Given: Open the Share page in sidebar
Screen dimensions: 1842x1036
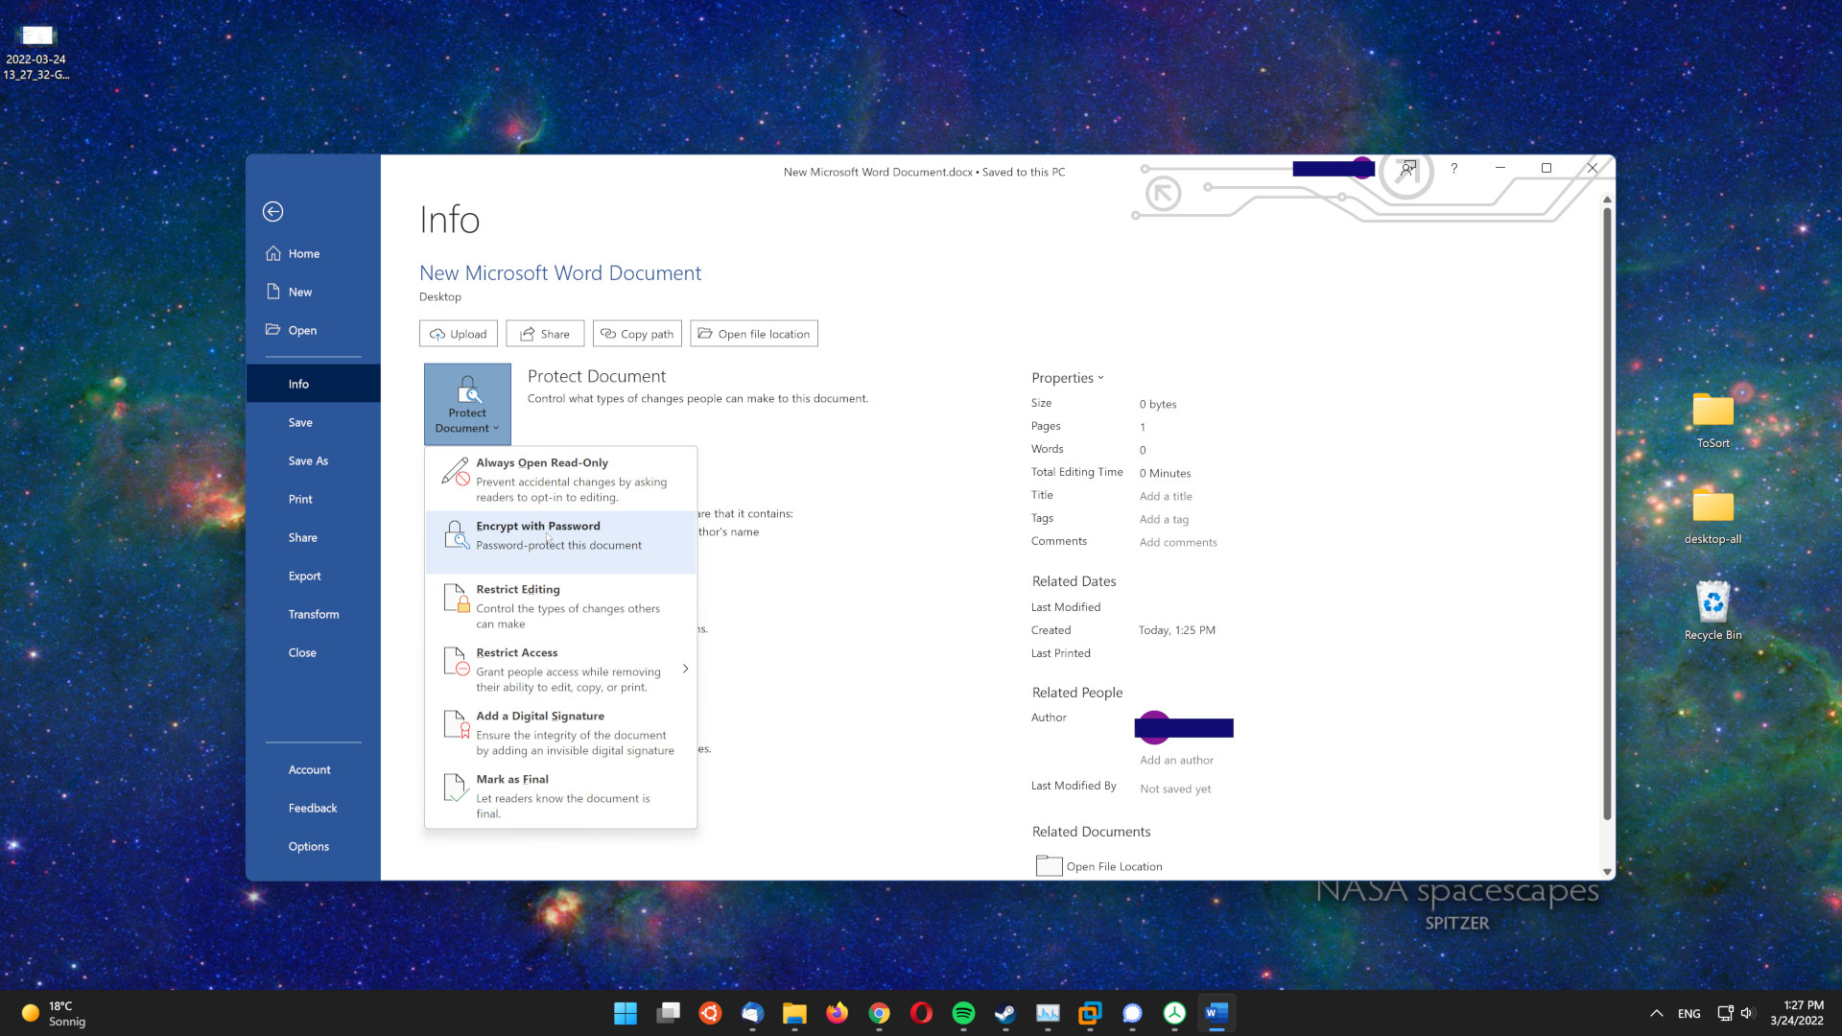Looking at the screenshot, I should tap(313, 537).
